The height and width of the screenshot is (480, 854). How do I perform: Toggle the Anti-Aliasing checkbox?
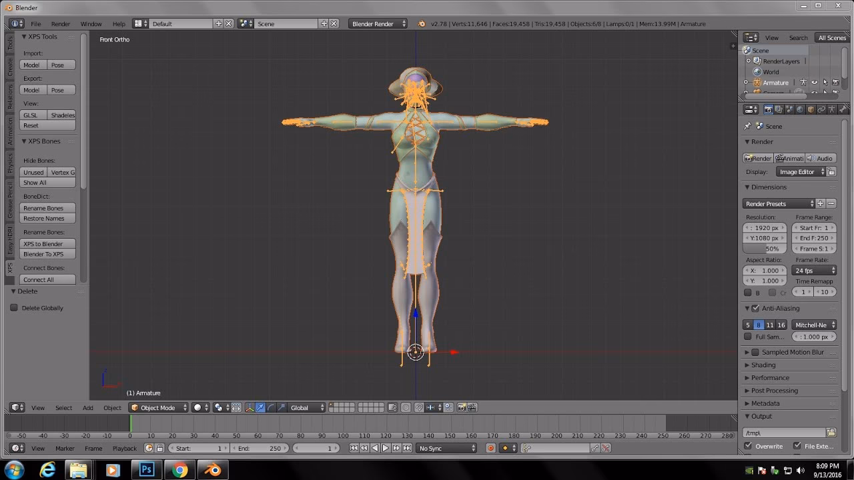pos(755,309)
